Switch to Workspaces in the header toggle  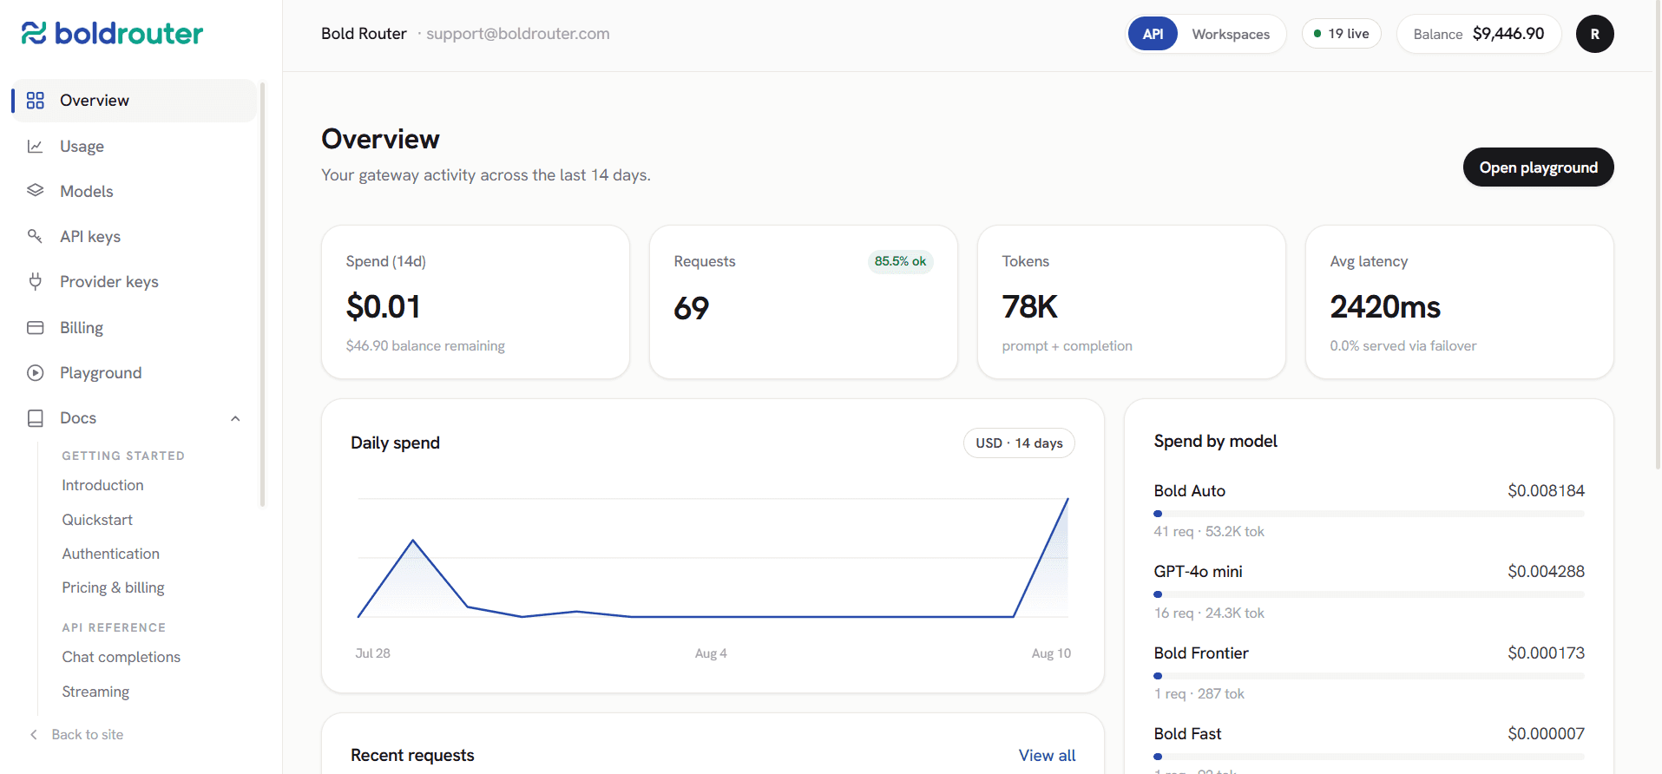click(1231, 34)
